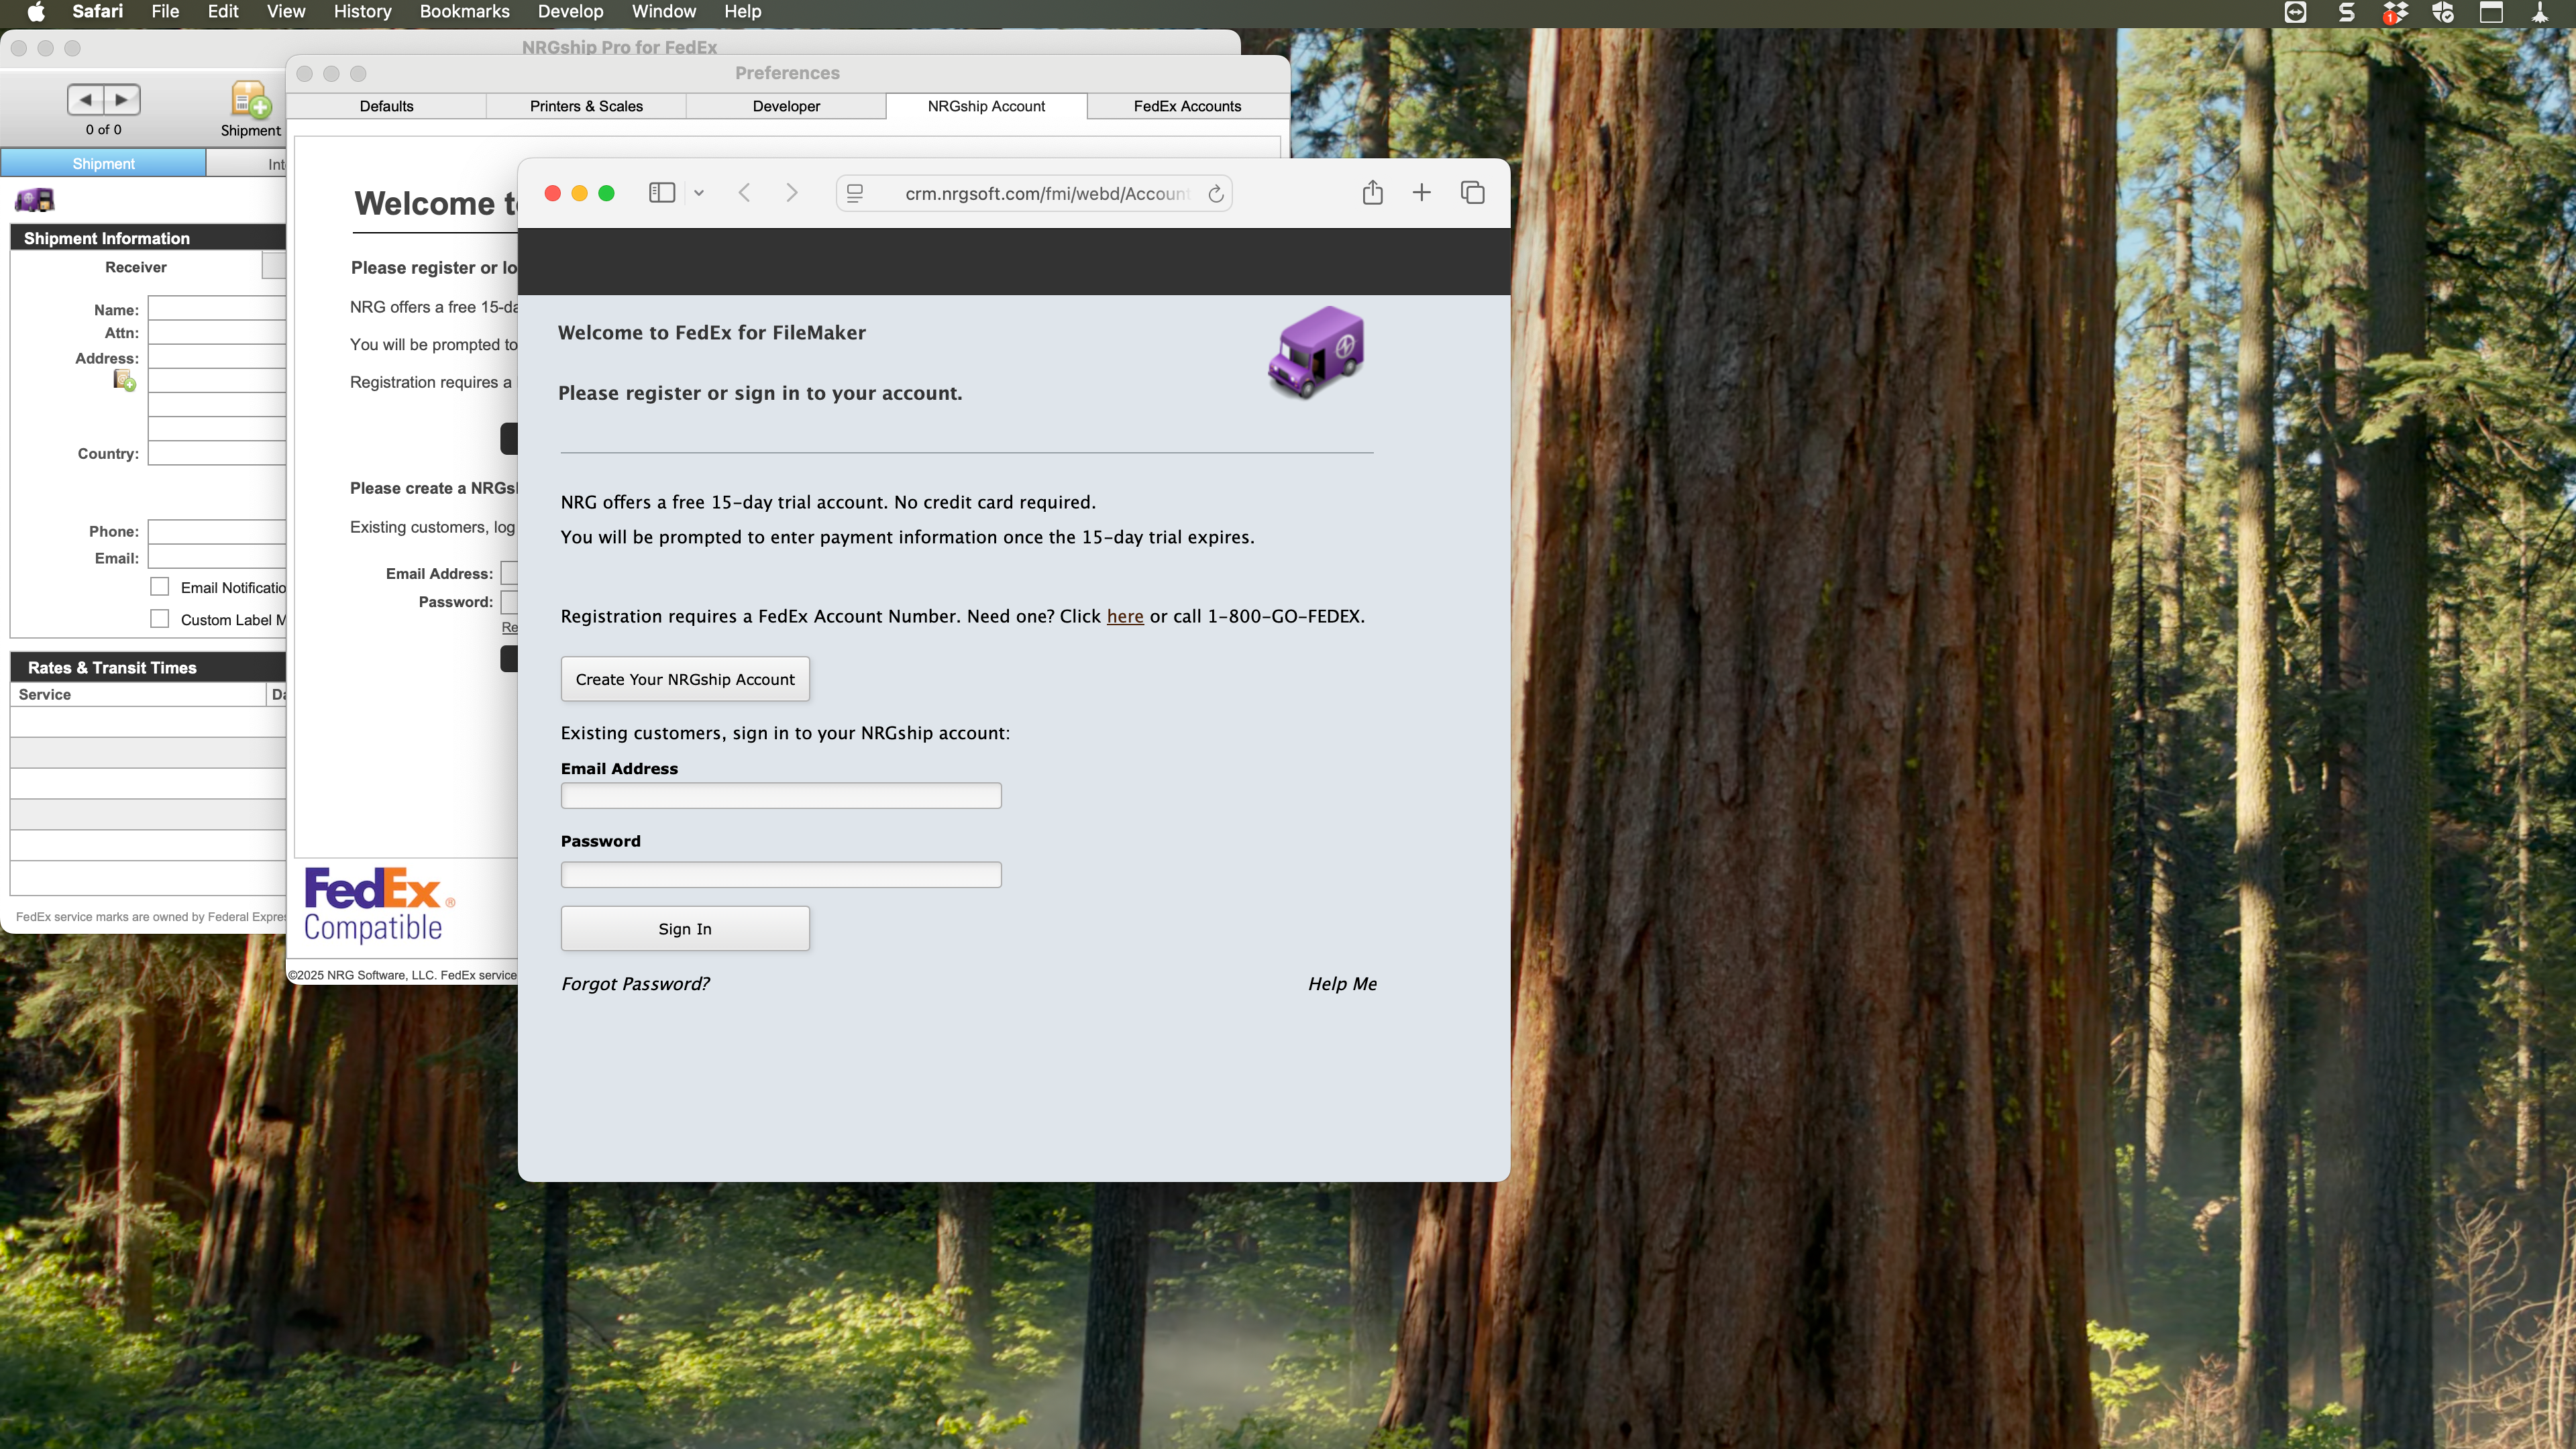Focus the Email Address field on web page
Image resolution: width=2576 pixels, height=1449 pixels.
coord(781,795)
